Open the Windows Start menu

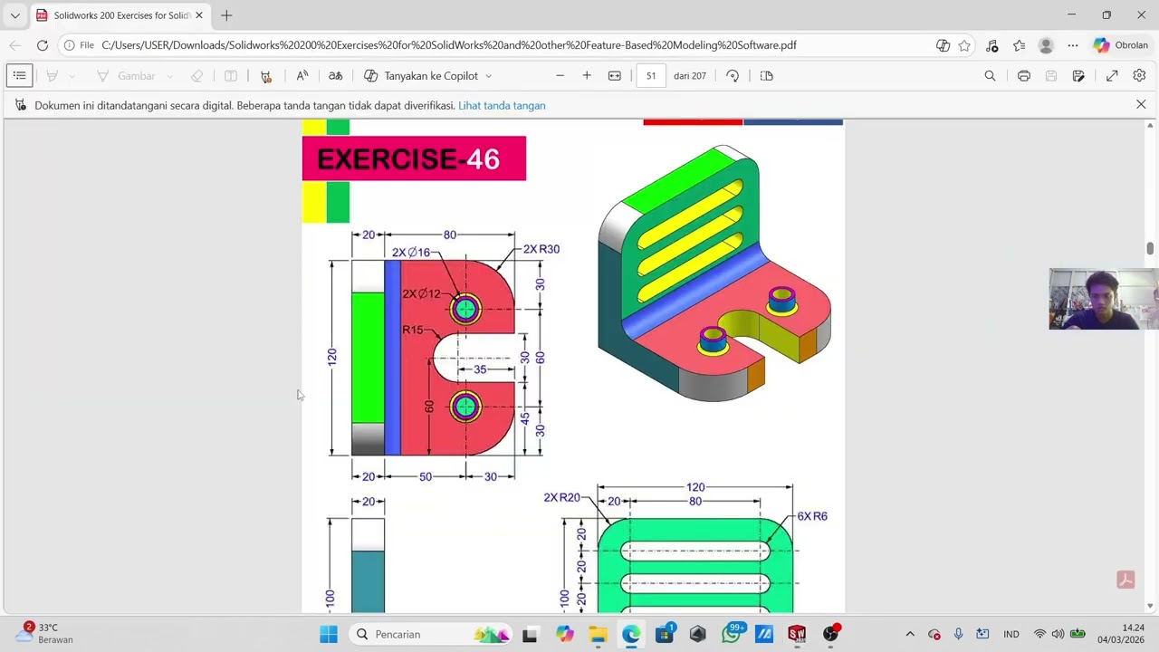point(329,634)
